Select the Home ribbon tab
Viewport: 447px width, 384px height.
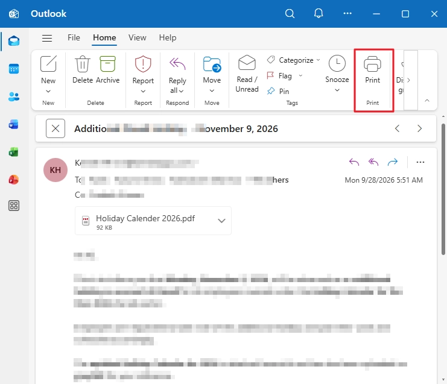[104, 37]
